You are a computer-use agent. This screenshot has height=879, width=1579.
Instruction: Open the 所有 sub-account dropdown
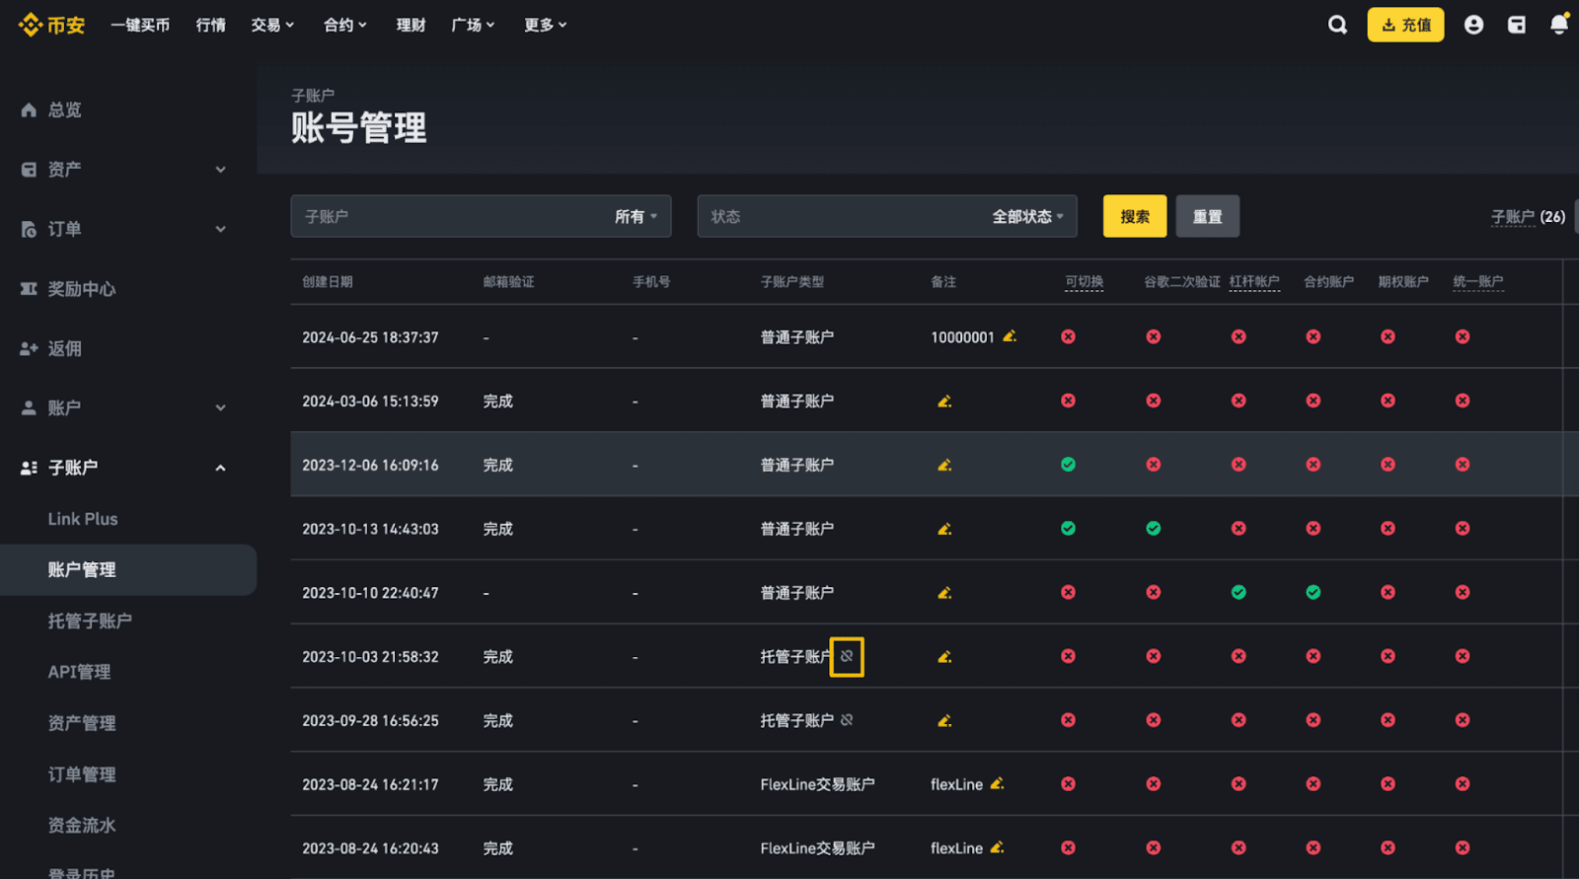[636, 216]
